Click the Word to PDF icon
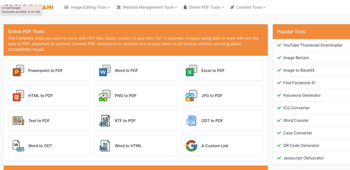 coord(105,71)
